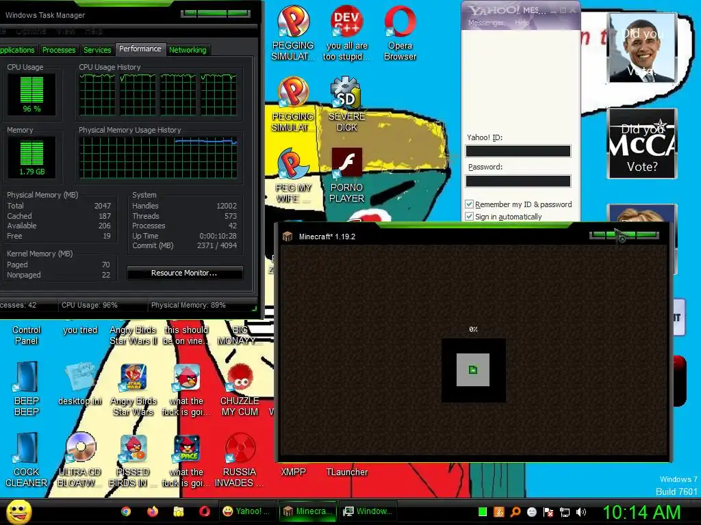The width and height of the screenshot is (701, 525).
Task: Switch to the Processes tab
Action: click(x=59, y=50)
